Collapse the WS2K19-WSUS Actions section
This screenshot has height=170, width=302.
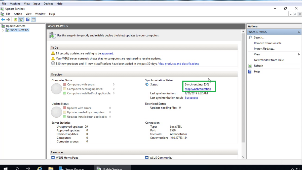(x=299, y=32)
